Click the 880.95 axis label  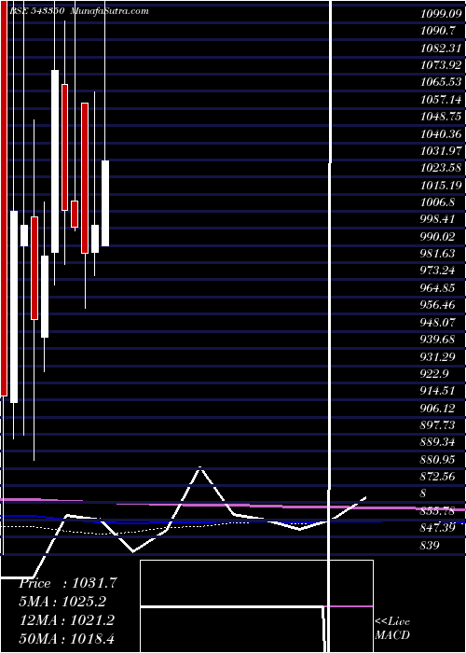point(439,459)
